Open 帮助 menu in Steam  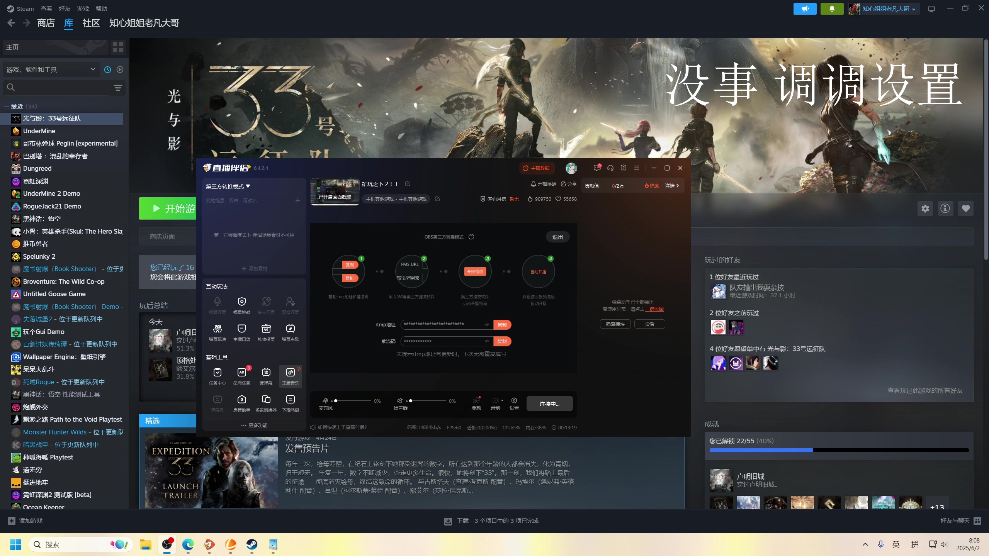101,8
